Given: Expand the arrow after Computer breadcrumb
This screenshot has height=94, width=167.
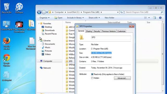Looking at the screenshot, I should tap(65, 12).
